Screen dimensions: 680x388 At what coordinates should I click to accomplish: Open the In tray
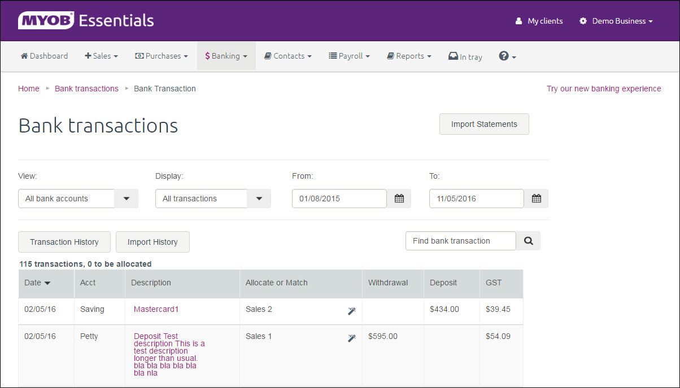[465, 56]
